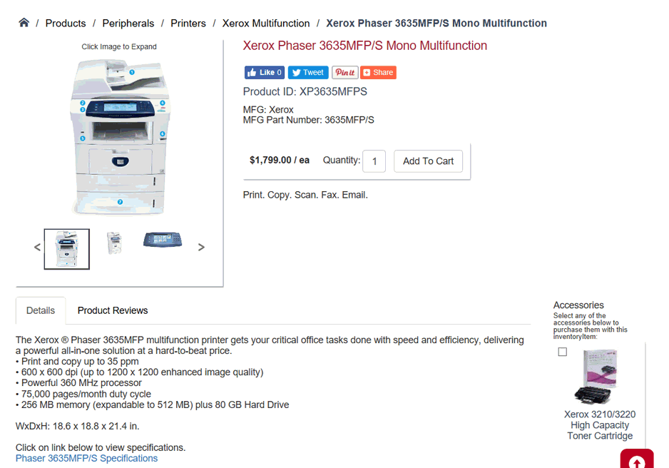
Task: Click the home icon in breadcrumb
Action: (x=24, y=23)
